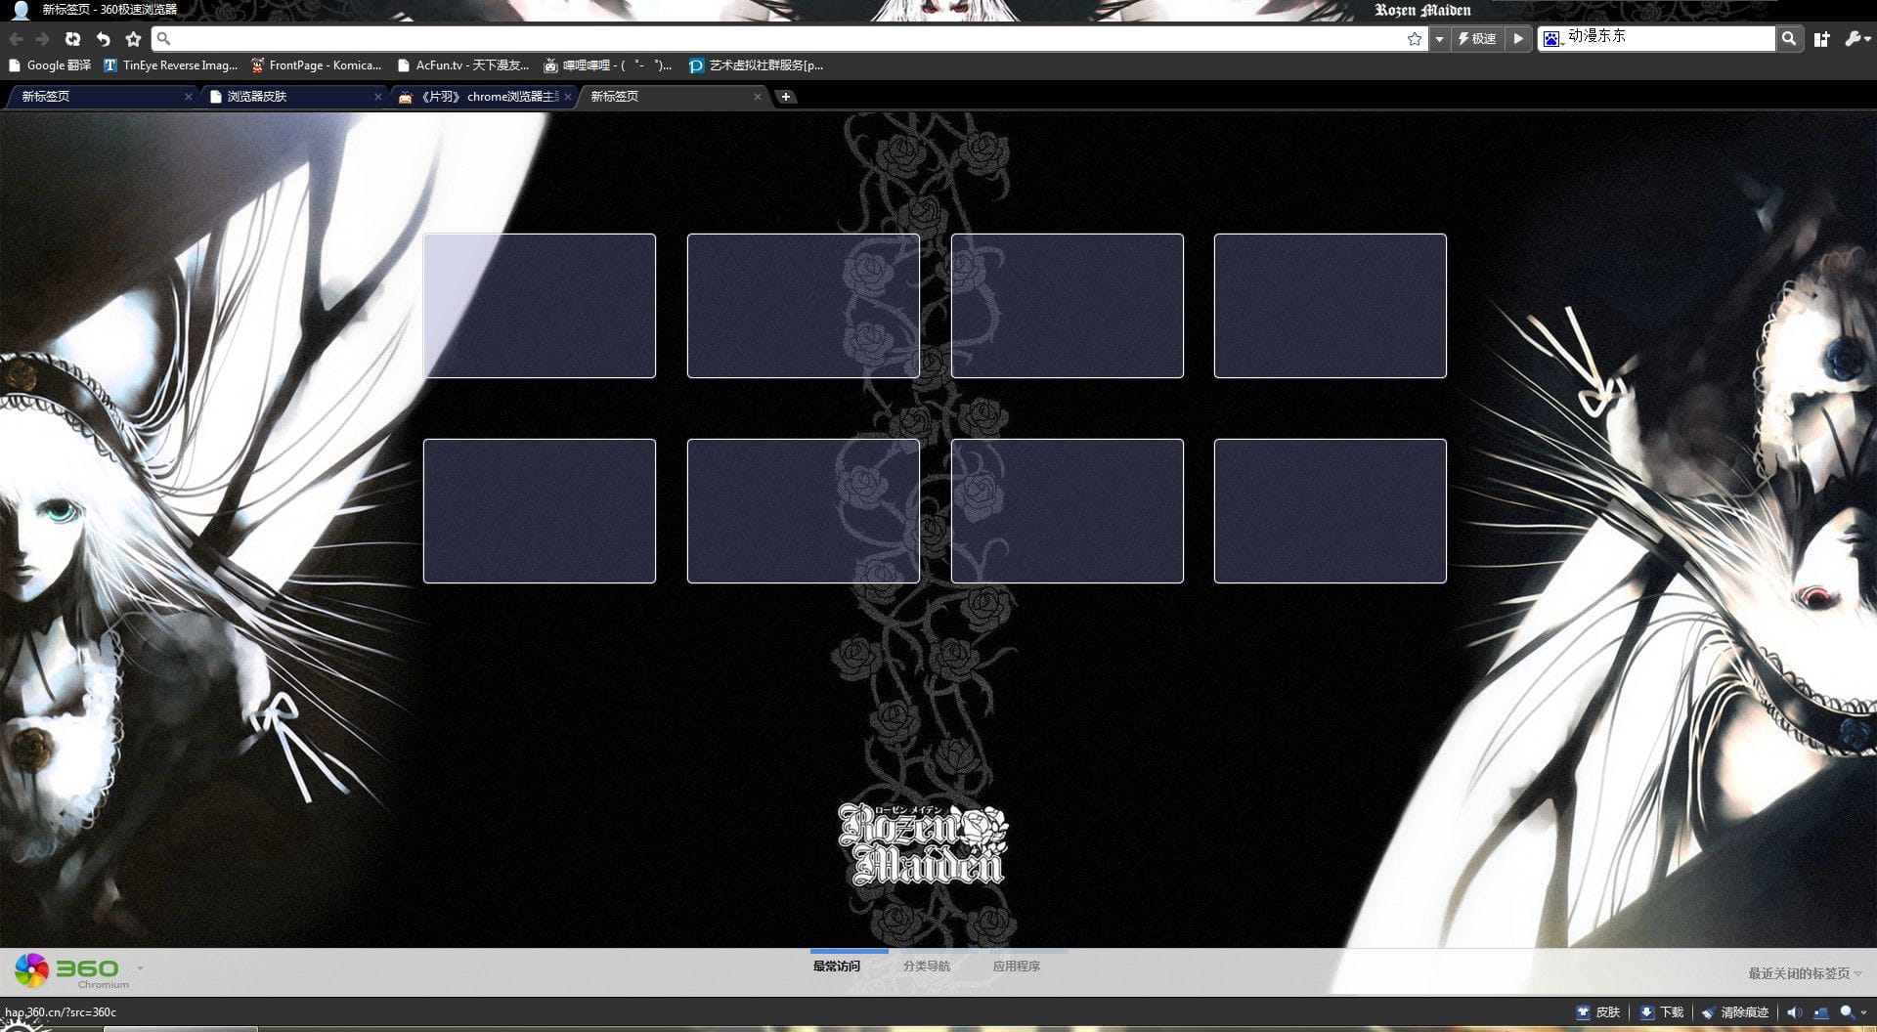Viewport: 1877px width, 1032px height.
Task: Open the second thumbnail in the top row
Action: [804, 306]
